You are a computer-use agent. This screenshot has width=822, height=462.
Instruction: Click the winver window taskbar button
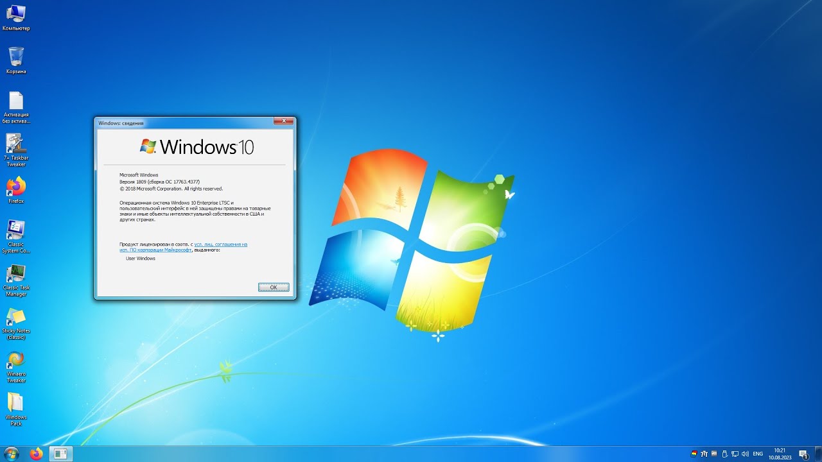click(61, 454)
